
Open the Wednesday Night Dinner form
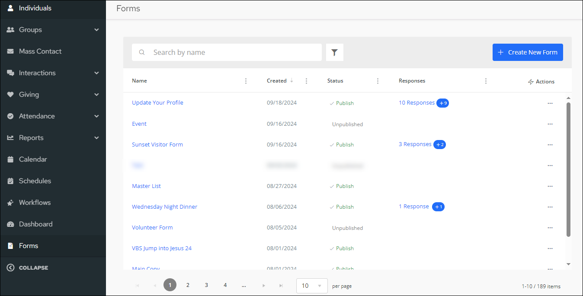pos(164,207)
